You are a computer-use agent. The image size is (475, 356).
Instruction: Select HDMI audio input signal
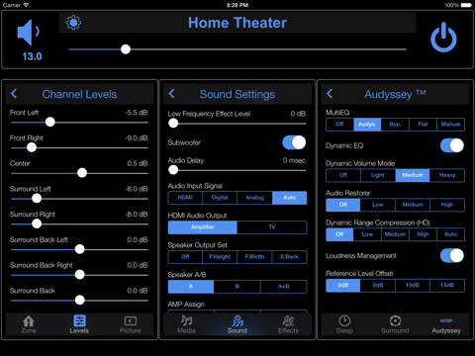tap(185, 198)
